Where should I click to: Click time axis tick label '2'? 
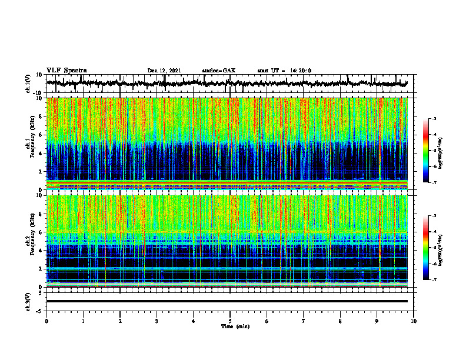click(120, 321)
